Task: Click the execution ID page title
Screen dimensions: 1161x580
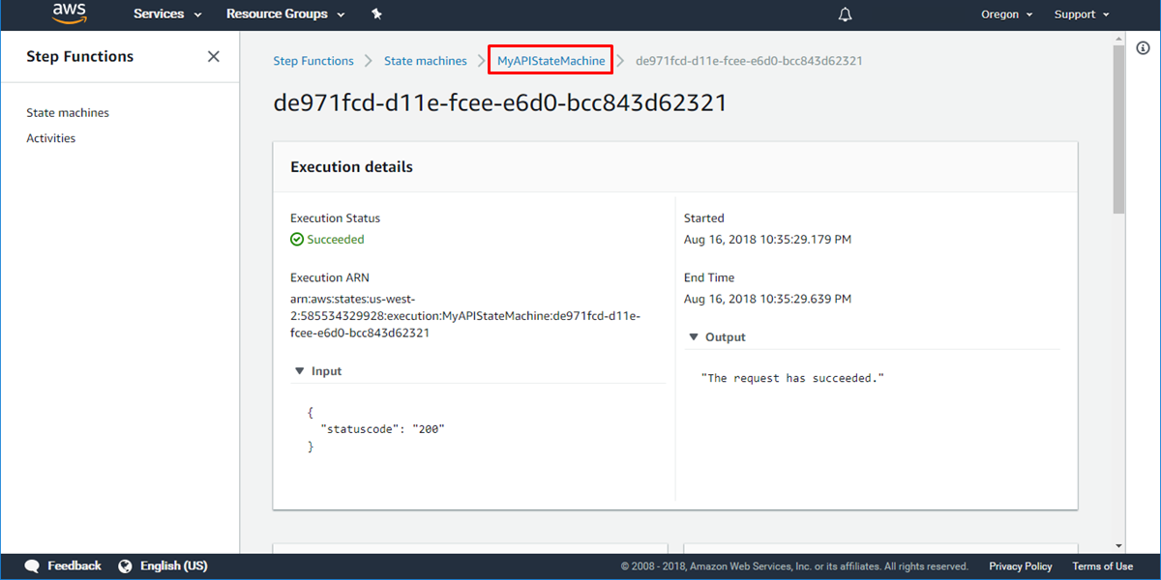Action: click(500, 103)
